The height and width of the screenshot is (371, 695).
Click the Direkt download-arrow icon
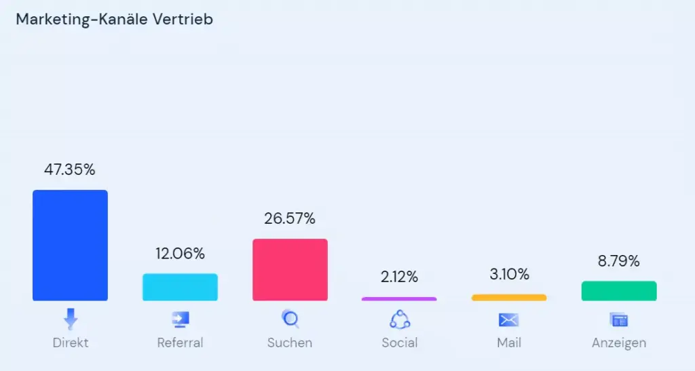71,318
